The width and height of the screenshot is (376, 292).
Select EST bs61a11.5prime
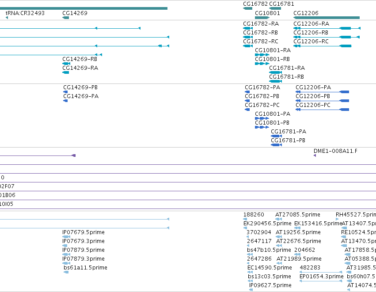coord(86,268)
